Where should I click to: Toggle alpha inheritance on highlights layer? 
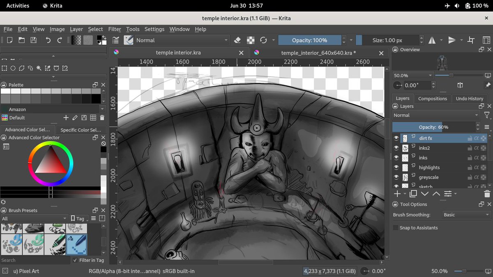[x=477, y=168]
